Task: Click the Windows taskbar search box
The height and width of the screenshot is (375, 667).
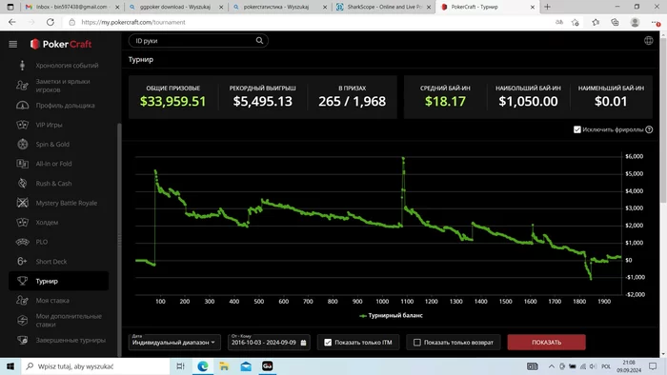Action: [x=95, y=366]
